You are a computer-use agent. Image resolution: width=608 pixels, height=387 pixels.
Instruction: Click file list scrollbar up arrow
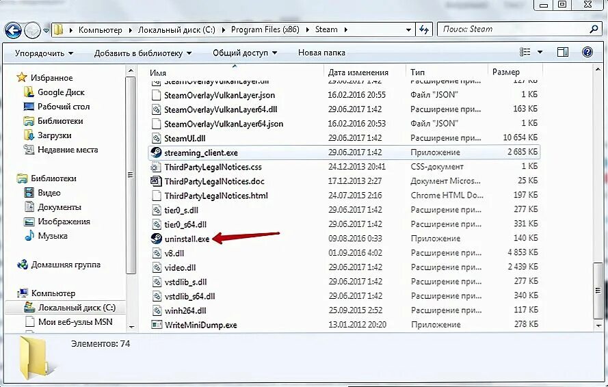point(598,70)
